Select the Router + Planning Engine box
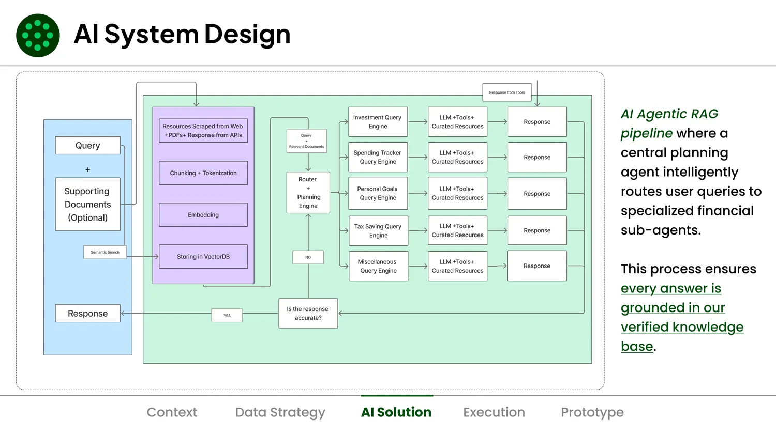 coord(308,193)
